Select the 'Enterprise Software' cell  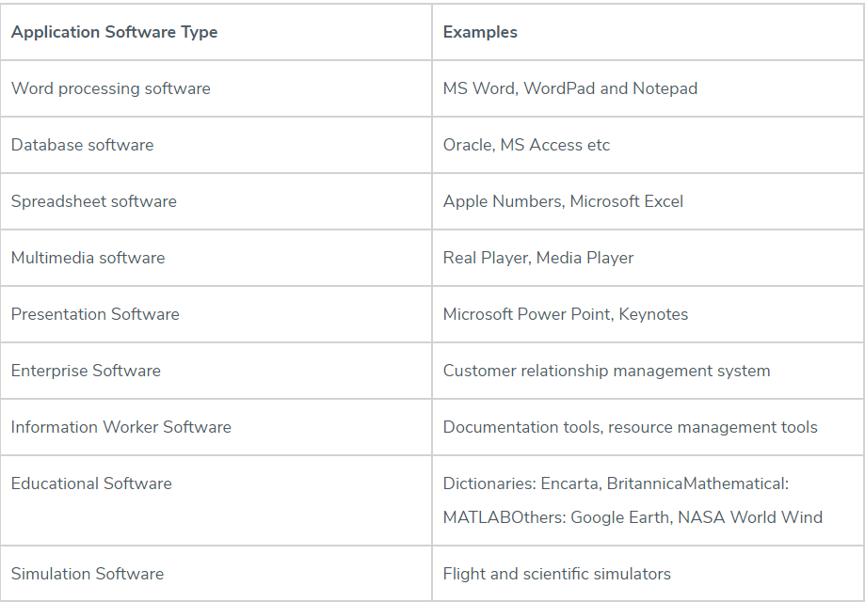point(86,371)
